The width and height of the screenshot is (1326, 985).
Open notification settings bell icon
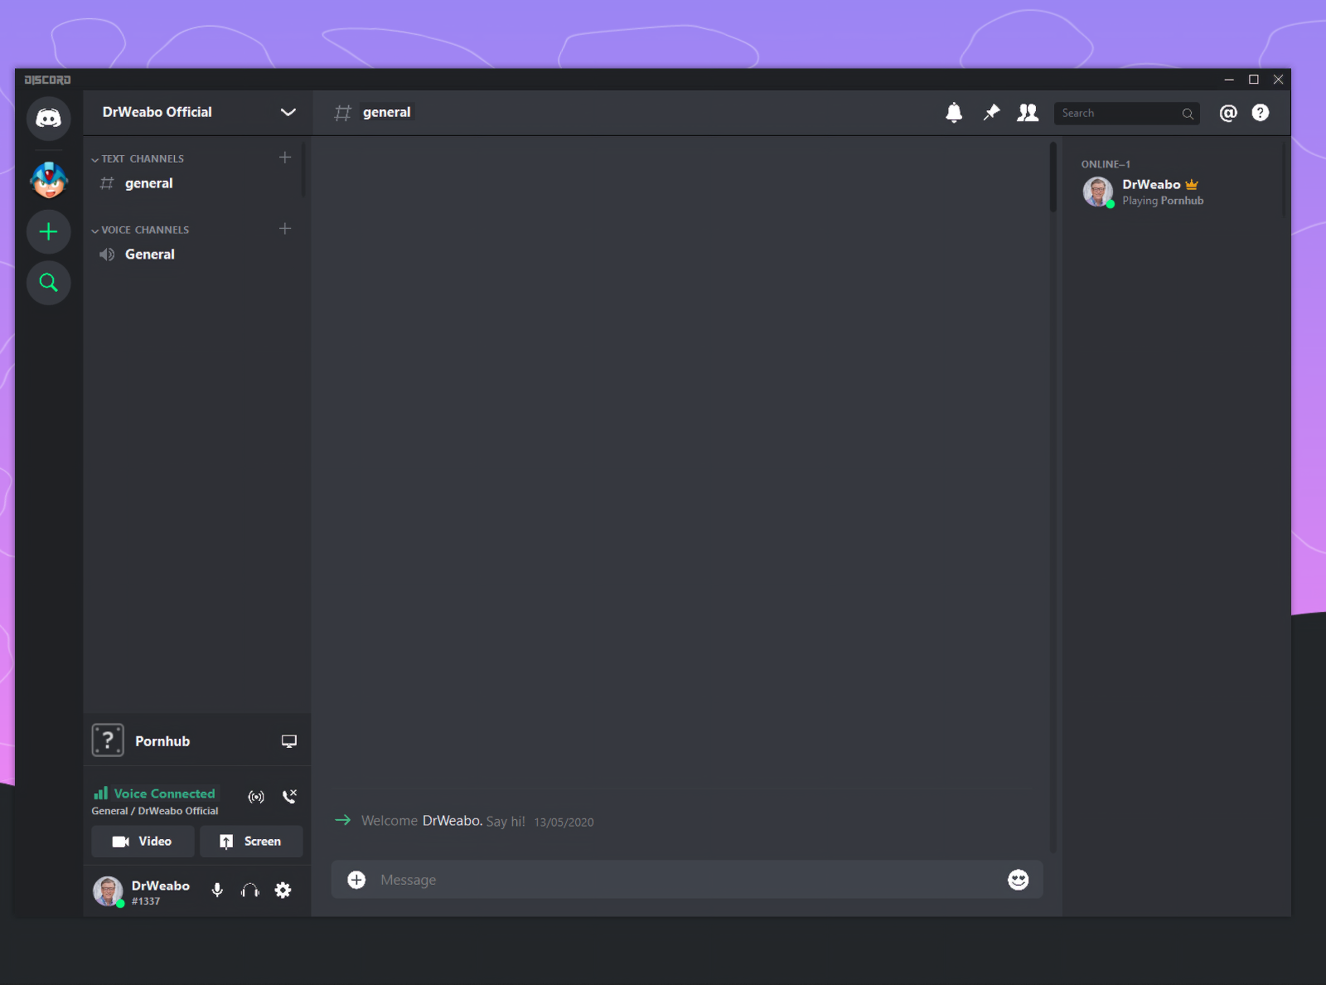coord(954,113)
